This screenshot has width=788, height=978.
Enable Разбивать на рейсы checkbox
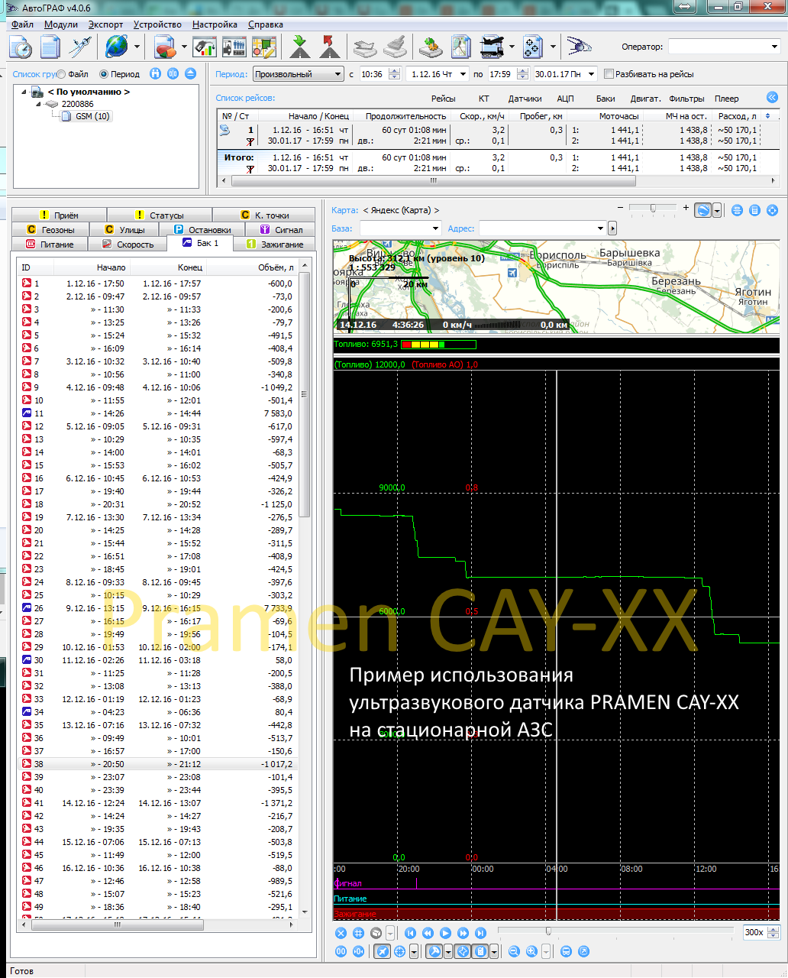[609, 74]
